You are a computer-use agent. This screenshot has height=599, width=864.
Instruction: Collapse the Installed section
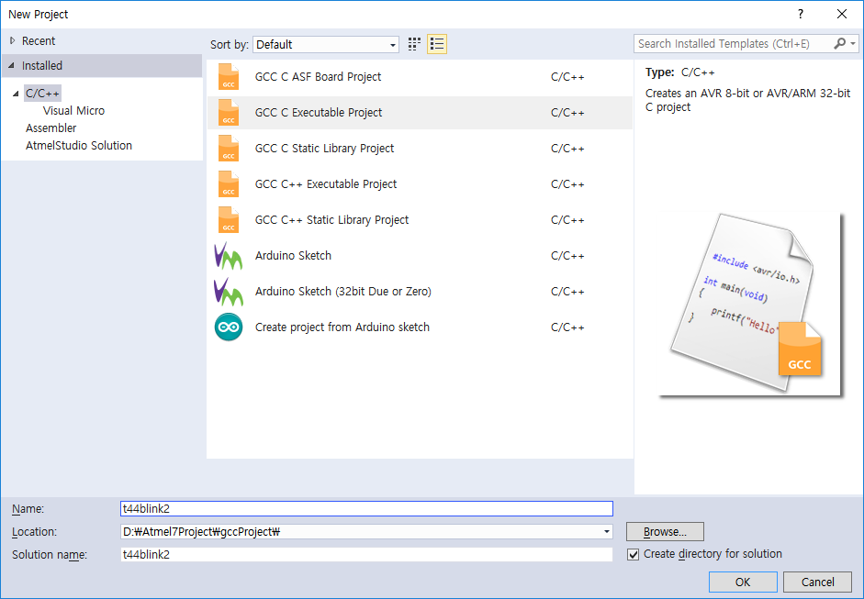click(x=11, y=65)
